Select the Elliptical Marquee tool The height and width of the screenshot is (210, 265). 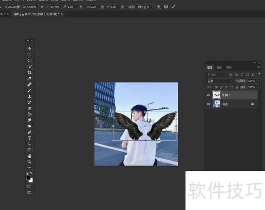29,54
